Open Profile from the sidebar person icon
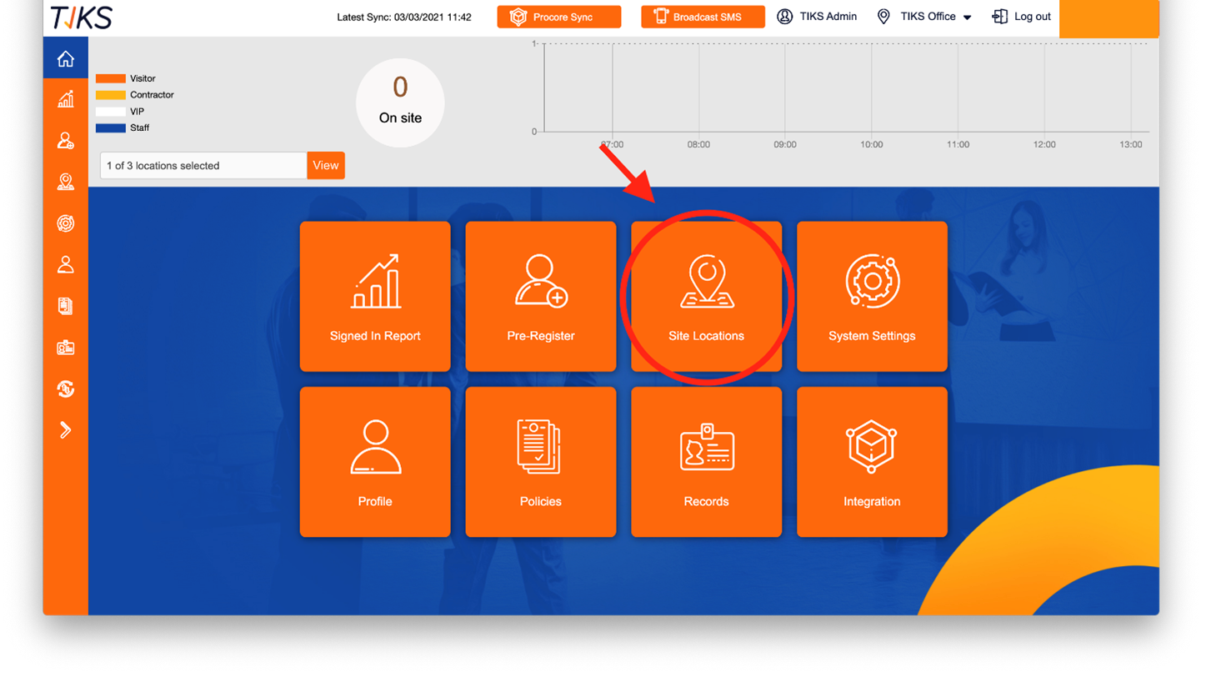1206x677 pixels. point(65,264)
